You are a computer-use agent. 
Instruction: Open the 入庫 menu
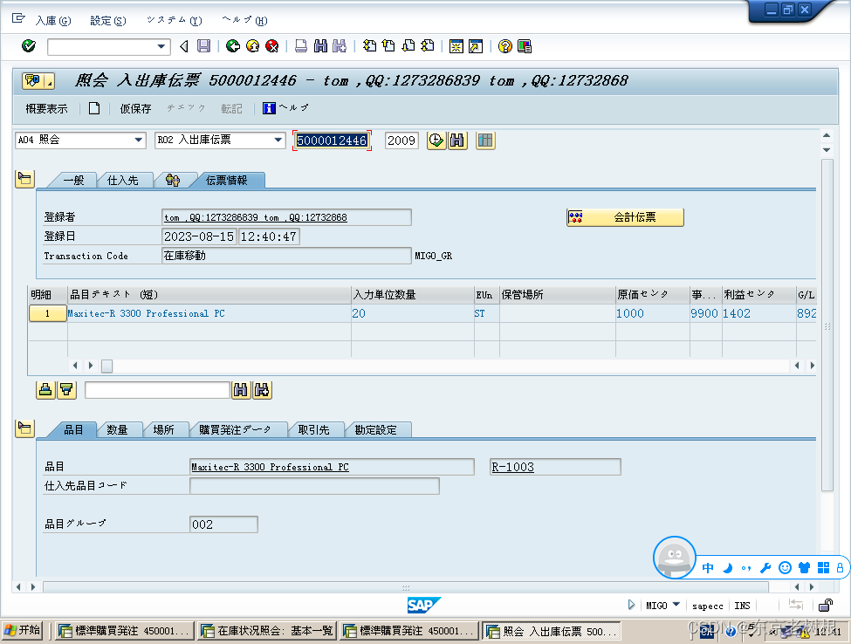click(x=52, y=21)
